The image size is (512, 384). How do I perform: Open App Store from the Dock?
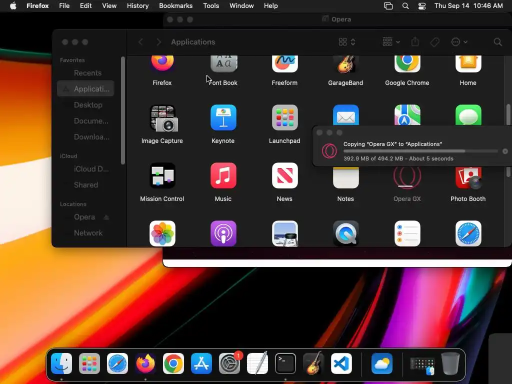pos(201,363)
